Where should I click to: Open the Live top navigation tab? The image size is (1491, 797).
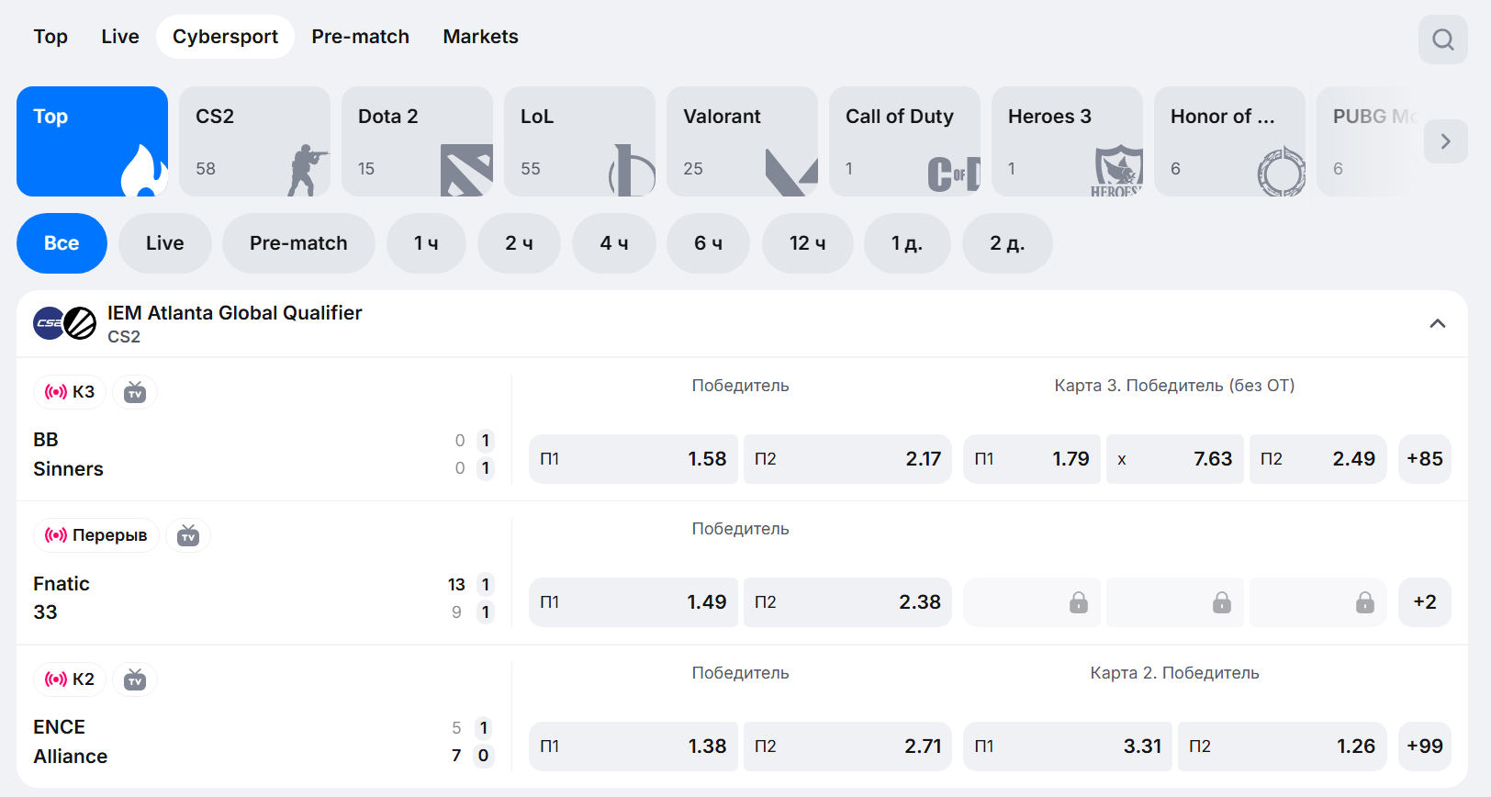120,37
